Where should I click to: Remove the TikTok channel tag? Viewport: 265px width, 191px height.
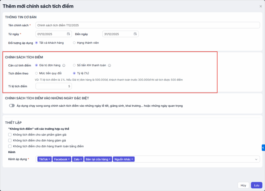click(49, 159)
